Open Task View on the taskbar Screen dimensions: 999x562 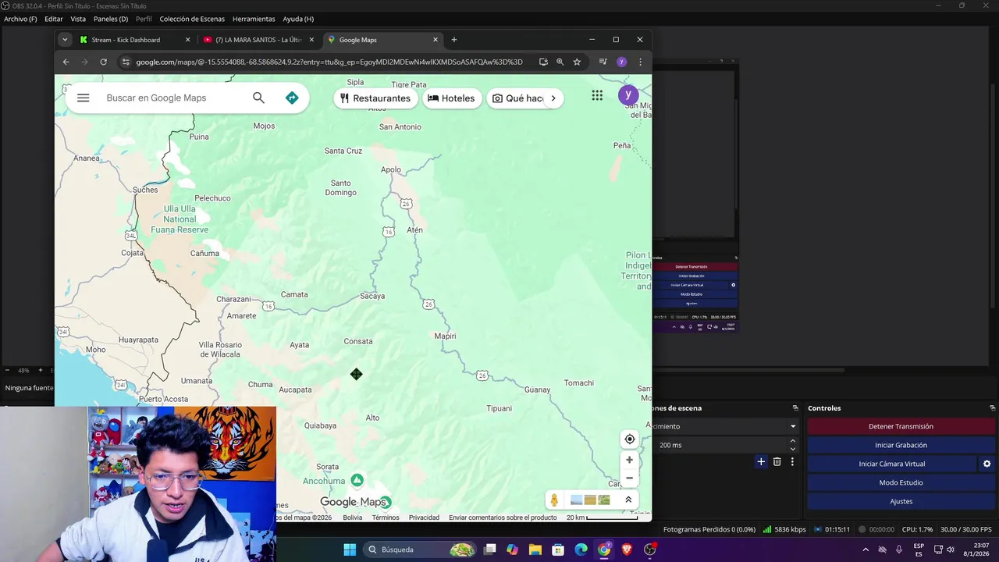pos(489,550)
